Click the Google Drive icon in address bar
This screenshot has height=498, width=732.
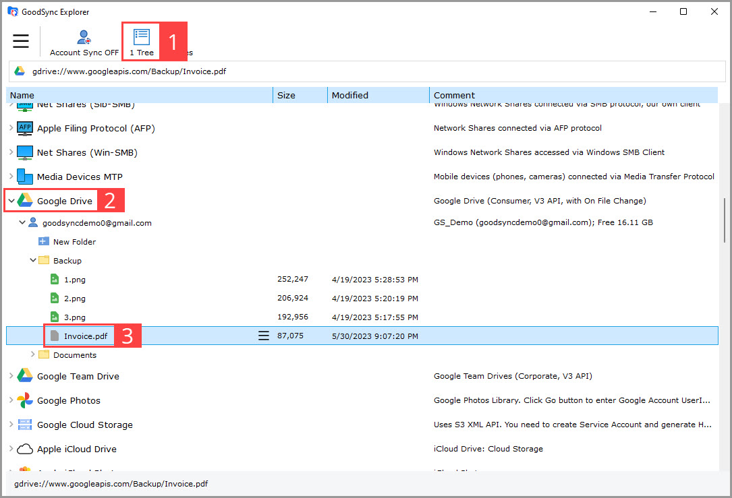tap(20, 71)
